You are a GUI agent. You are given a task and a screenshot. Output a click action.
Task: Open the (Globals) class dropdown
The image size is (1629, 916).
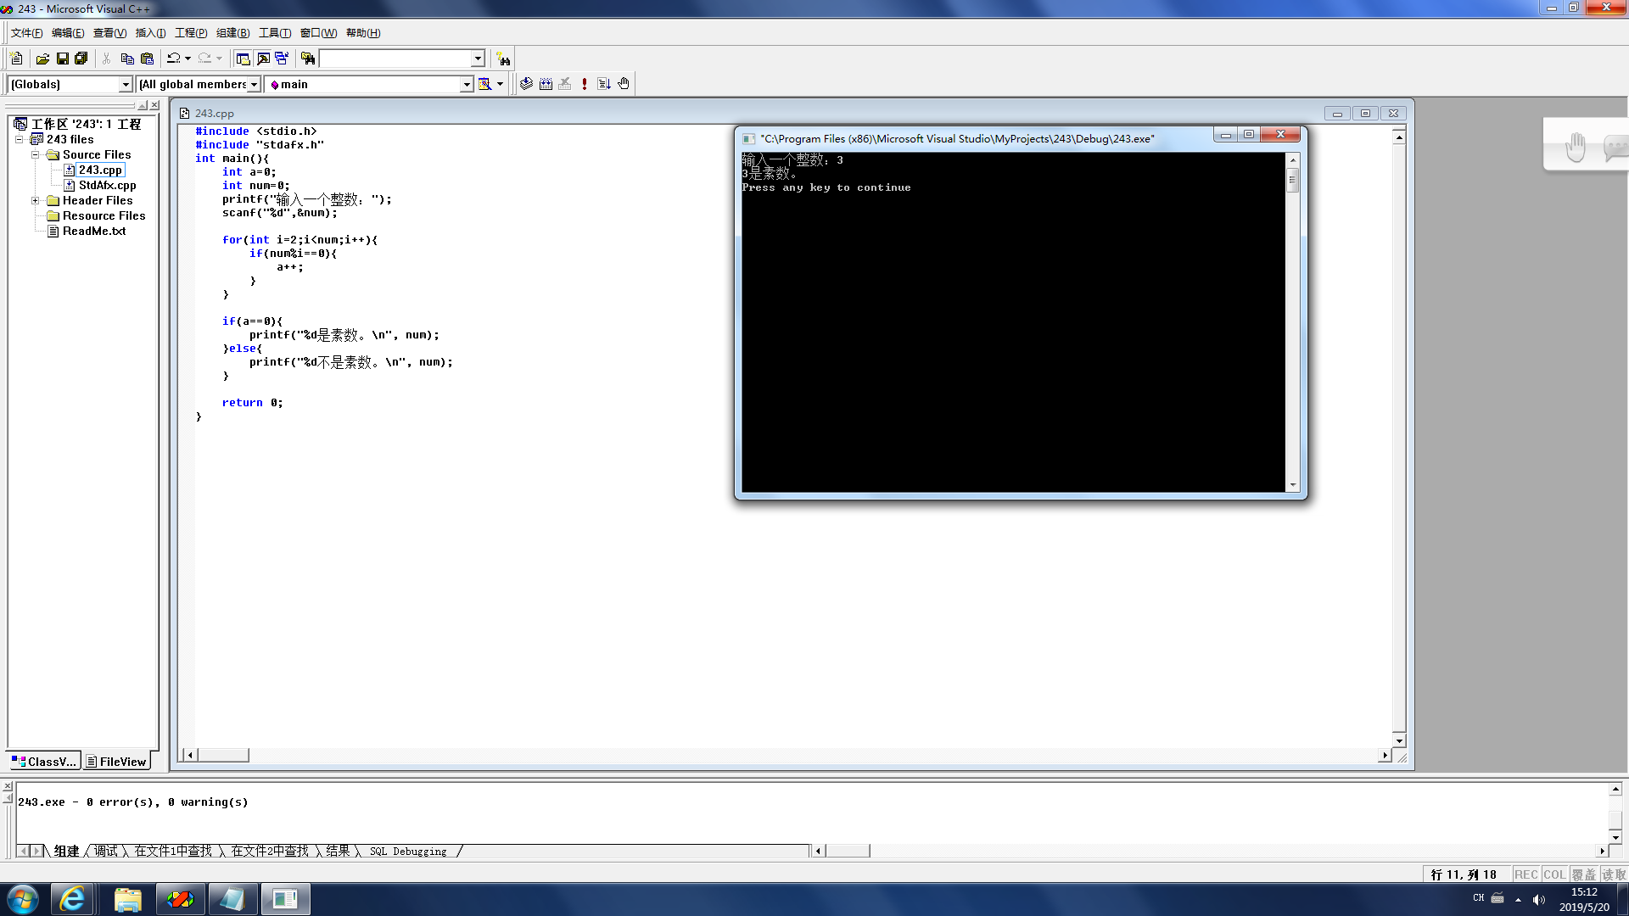coord(126,84)
